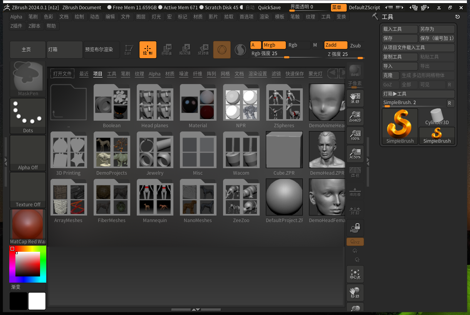Open the 渲染 menu
This screenshot has width=470, height=315.
pyautogui.click(x=265, y=17)
